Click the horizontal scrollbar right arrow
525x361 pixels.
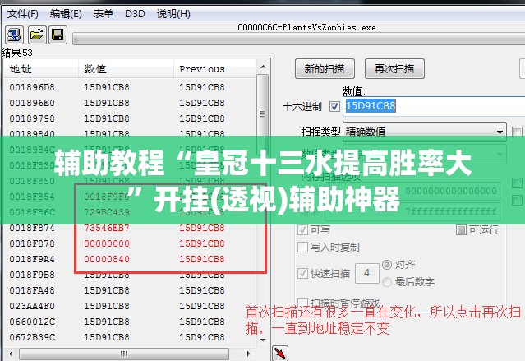coord(248,354)
